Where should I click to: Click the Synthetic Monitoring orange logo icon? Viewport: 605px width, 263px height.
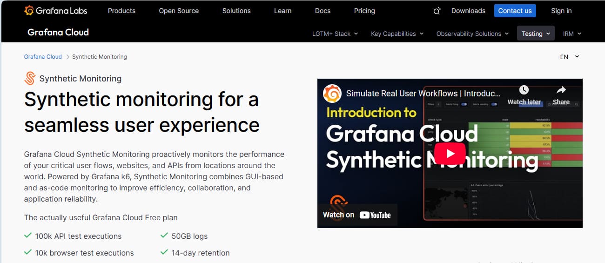tap(30, 78)
